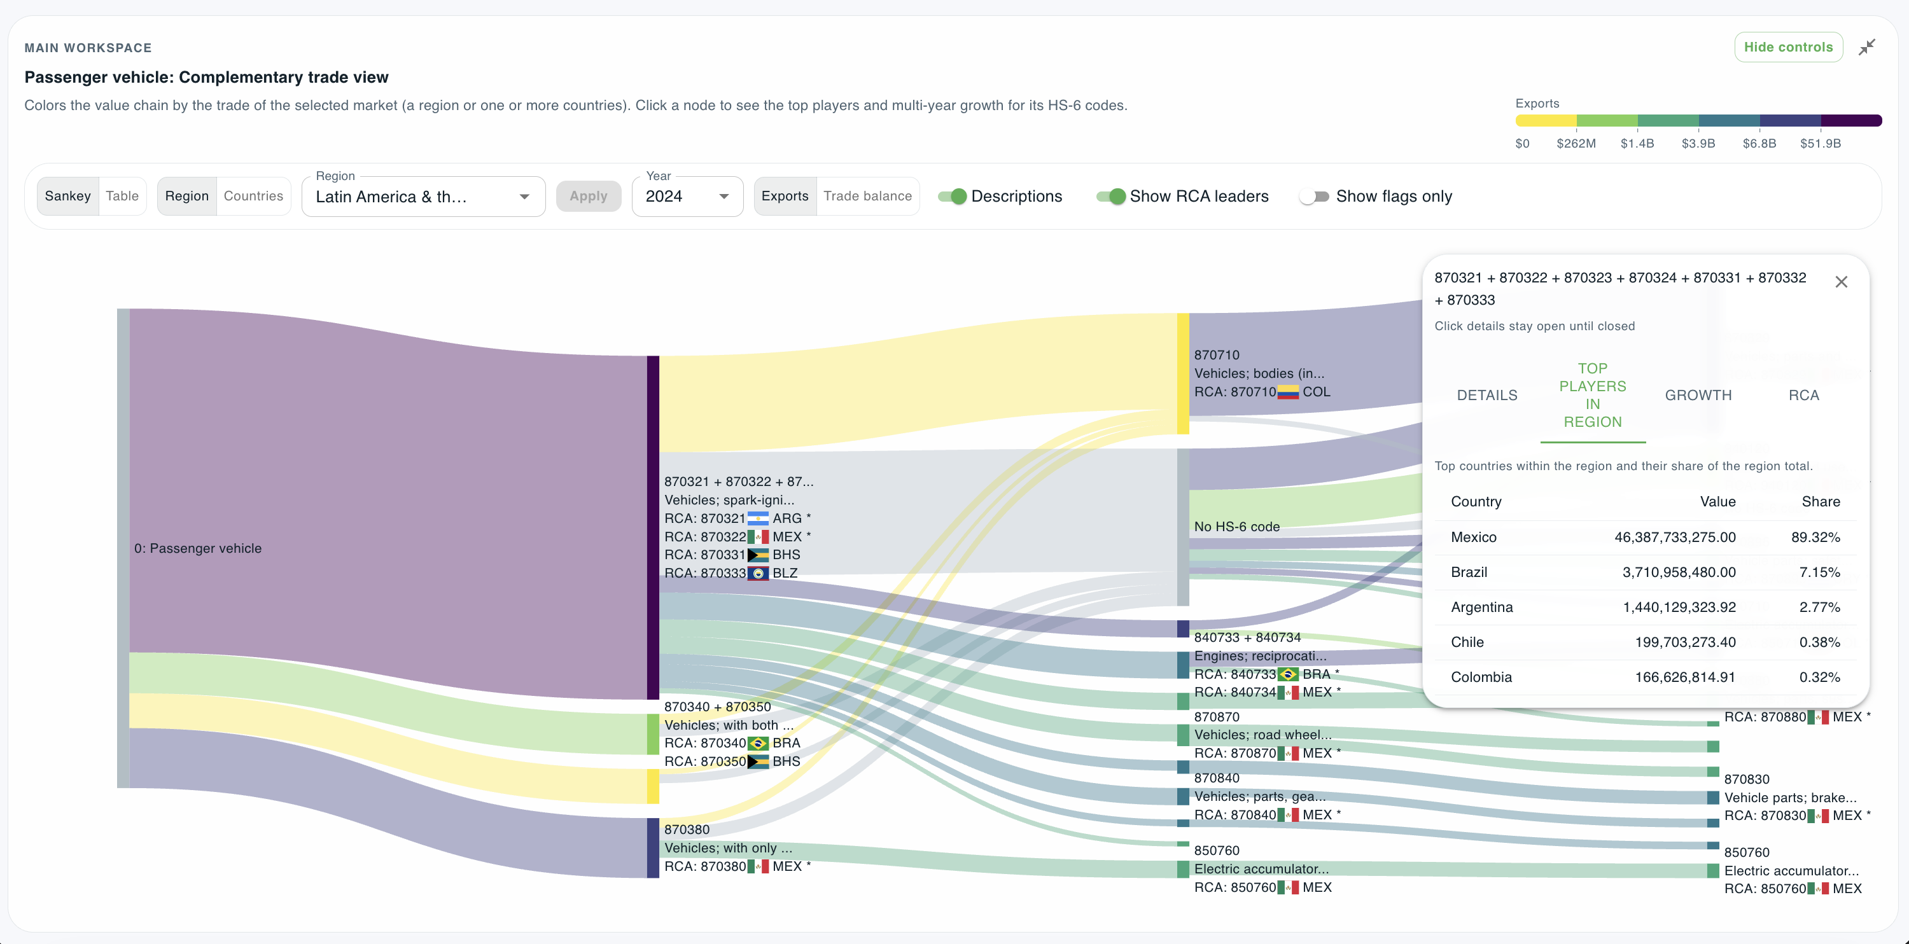Open the RCA tab in popup
This screenshot has height=944, width=1909.
point(1803,395)
